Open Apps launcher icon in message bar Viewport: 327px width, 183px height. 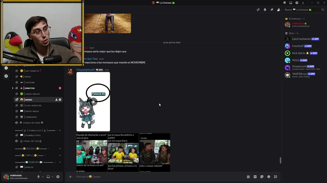(x=275, y=177)
